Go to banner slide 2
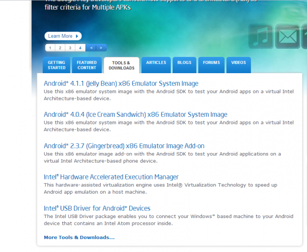This screenshot has height=252, width=307. 60,48
